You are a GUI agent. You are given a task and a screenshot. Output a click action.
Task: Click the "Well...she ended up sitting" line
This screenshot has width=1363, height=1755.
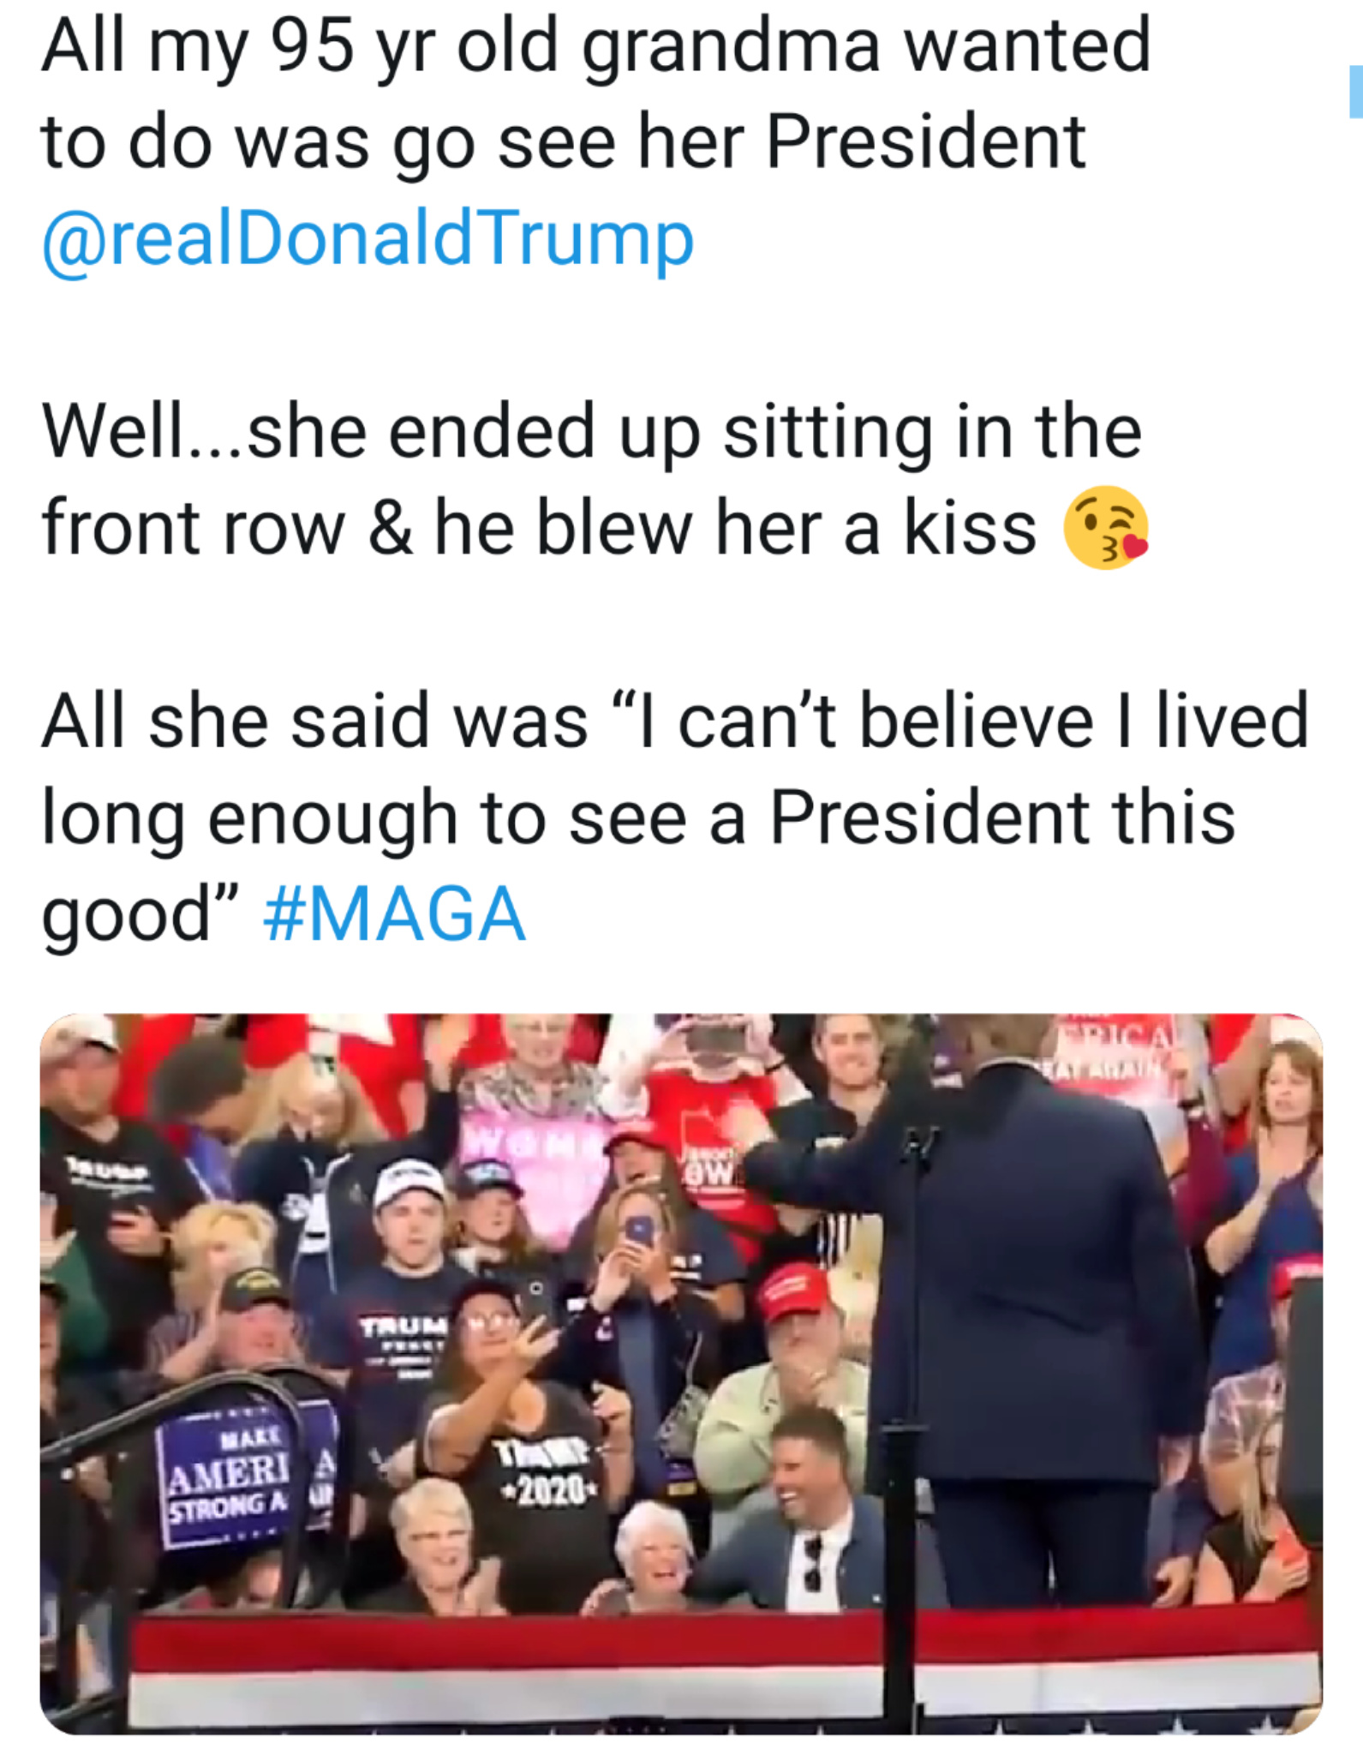click(x=591, y=433)
